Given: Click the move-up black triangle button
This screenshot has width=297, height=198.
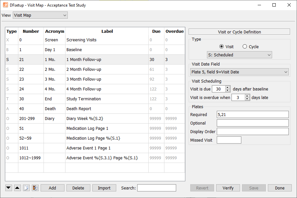Looking at the screenshot, I should coord(17,188).
